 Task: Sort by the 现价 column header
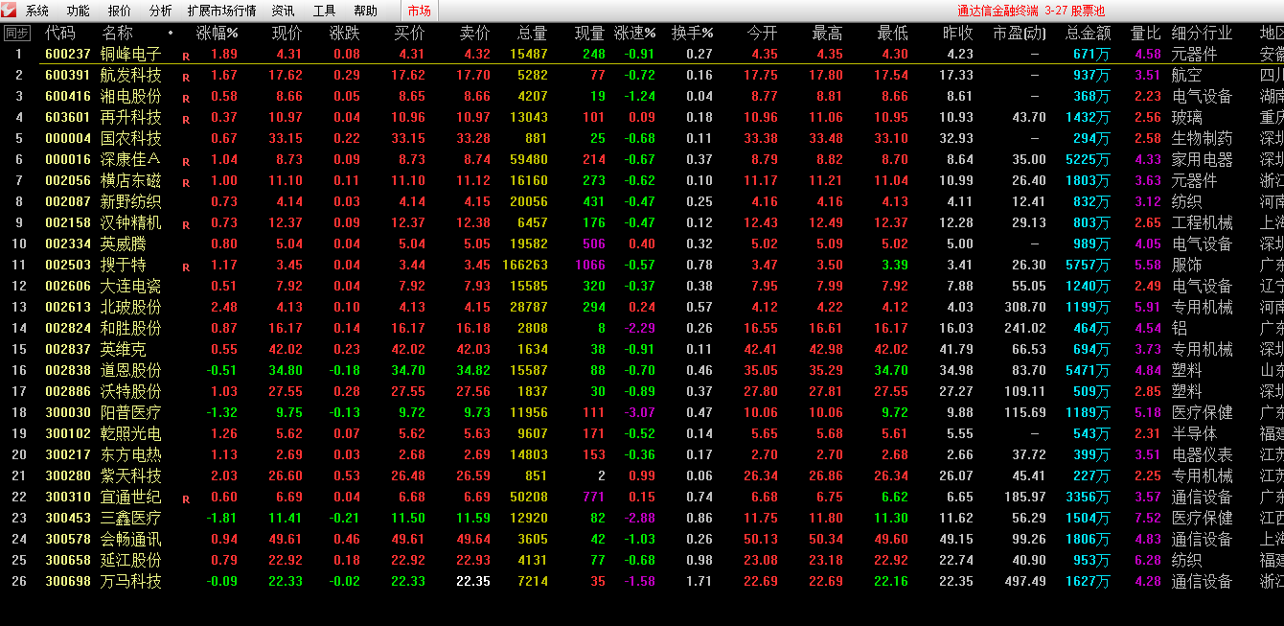[287, 33]
